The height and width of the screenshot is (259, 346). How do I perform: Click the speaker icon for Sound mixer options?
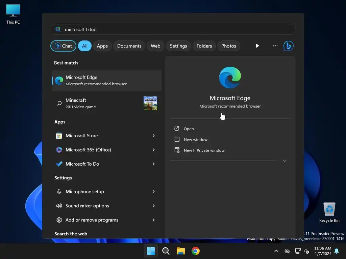pyautogui.click(x=59, y=206)
